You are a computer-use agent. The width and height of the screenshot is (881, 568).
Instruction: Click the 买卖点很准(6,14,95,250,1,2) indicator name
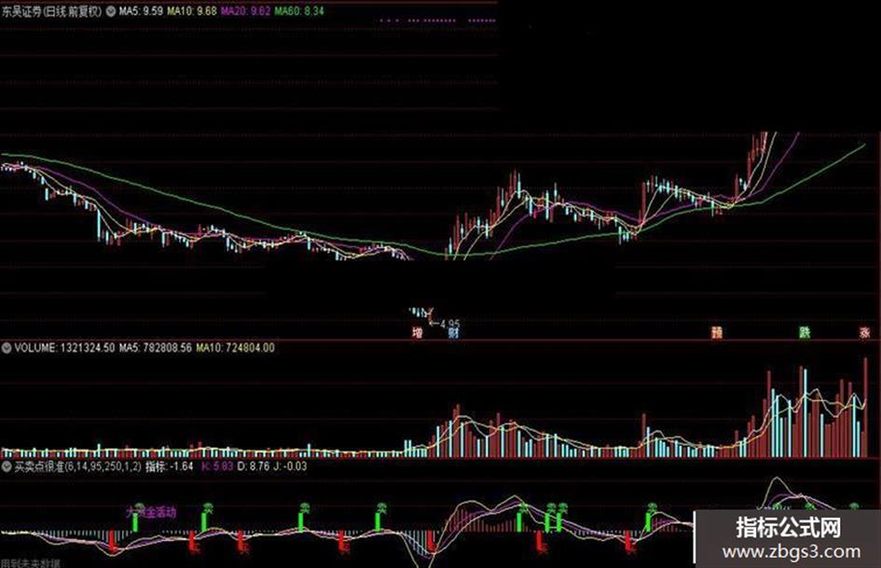click(77, 466)
